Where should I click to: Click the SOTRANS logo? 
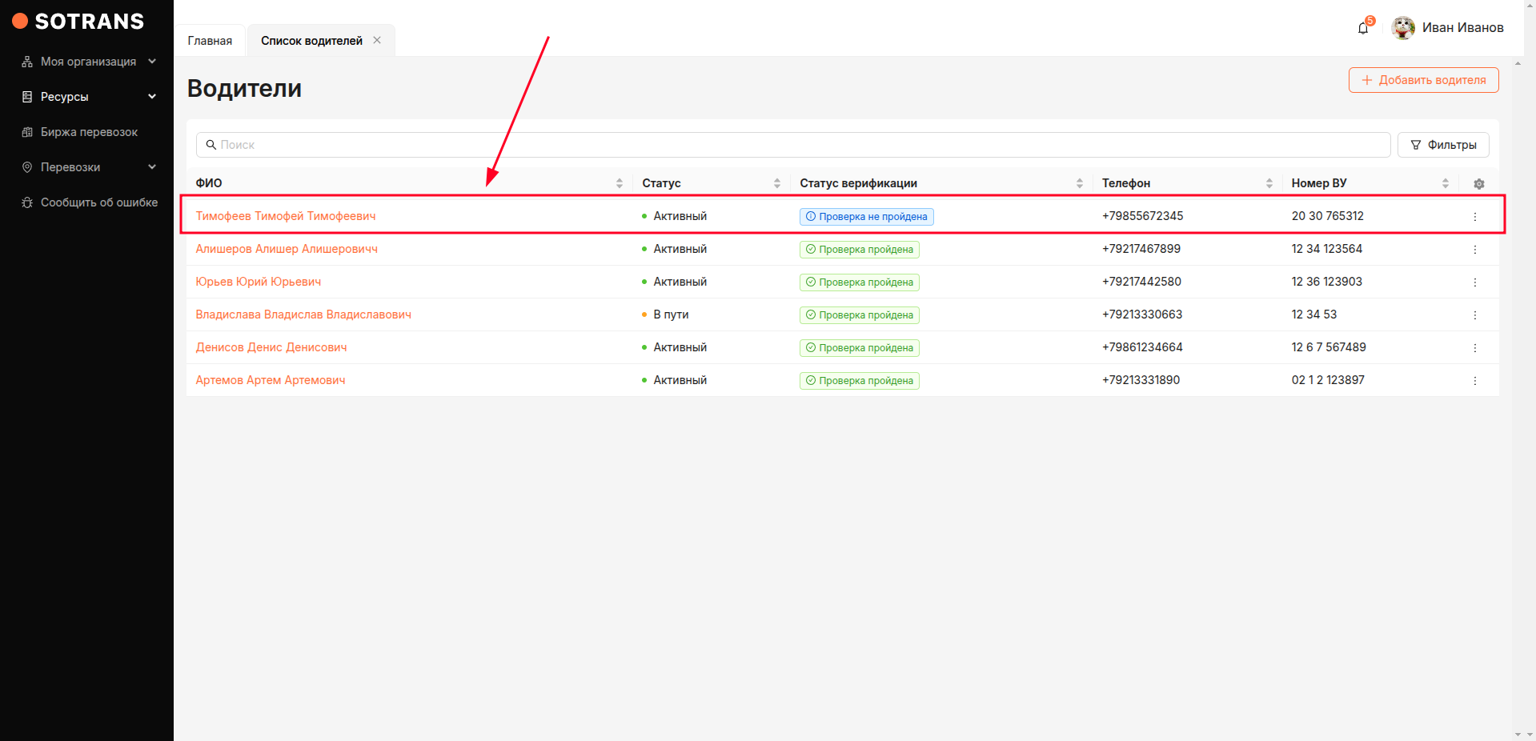pos(78,22)
